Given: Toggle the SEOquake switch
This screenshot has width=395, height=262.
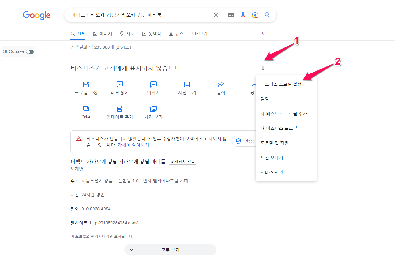Looking at the screenshot, I should [x=29, y=51].
